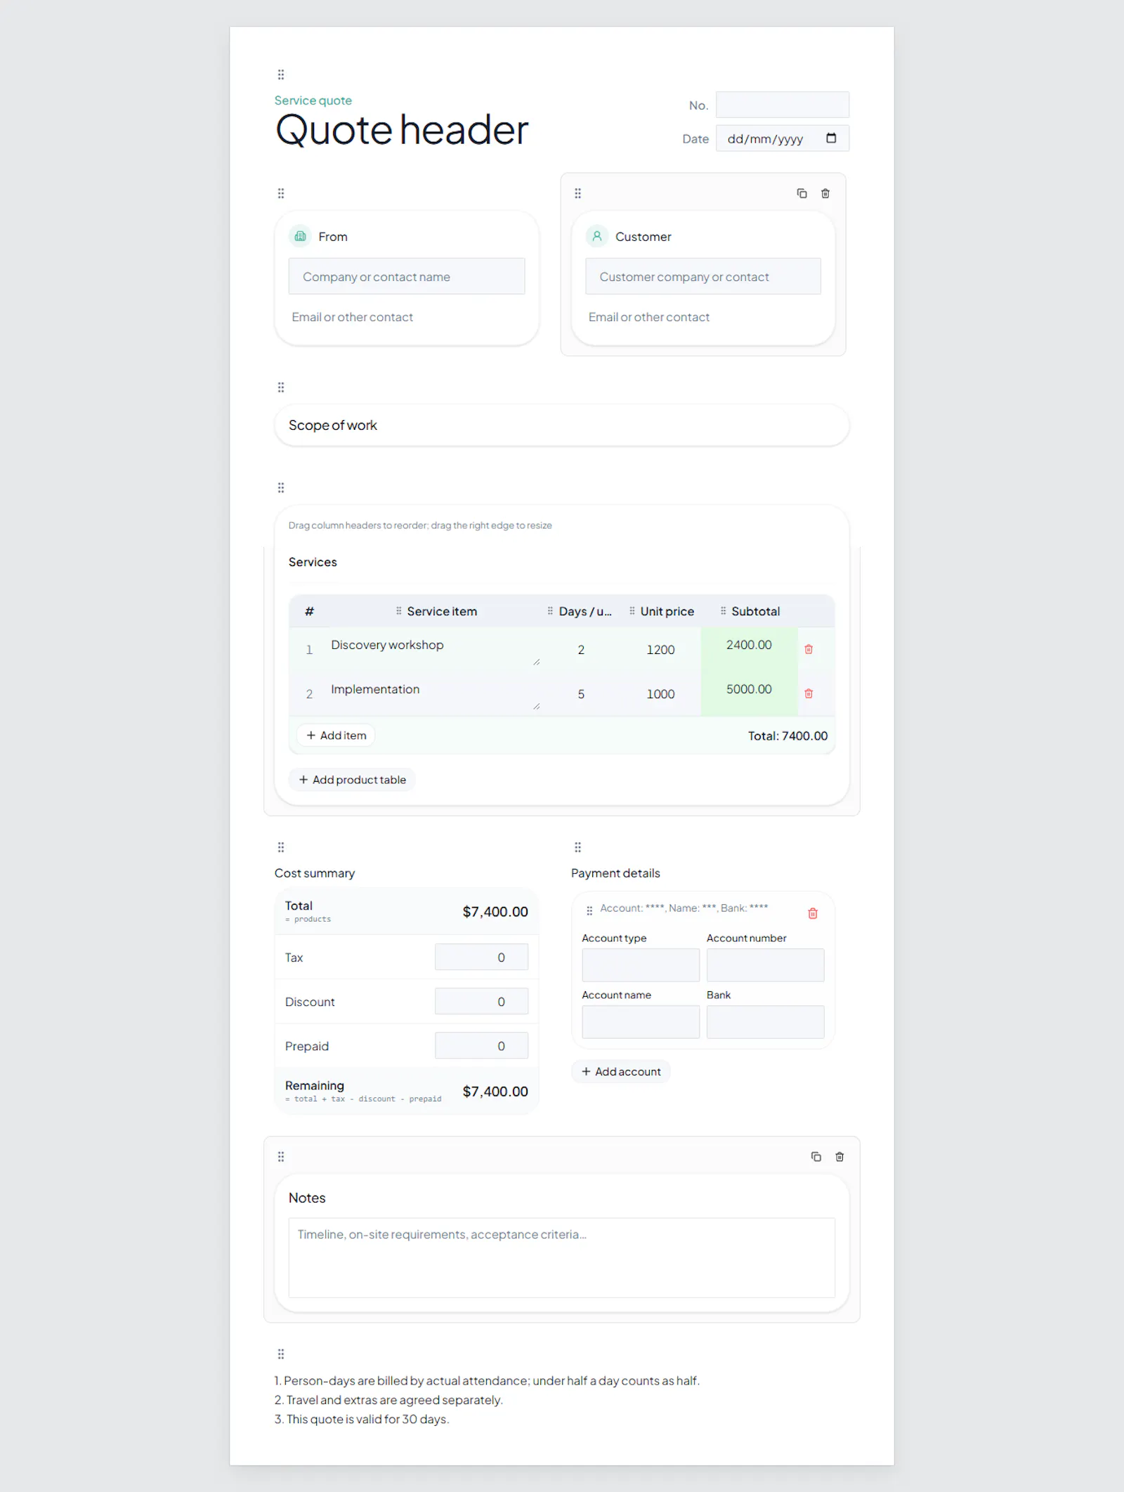
Task: Click the Prepaid amount input
Action: [481, 1045]
